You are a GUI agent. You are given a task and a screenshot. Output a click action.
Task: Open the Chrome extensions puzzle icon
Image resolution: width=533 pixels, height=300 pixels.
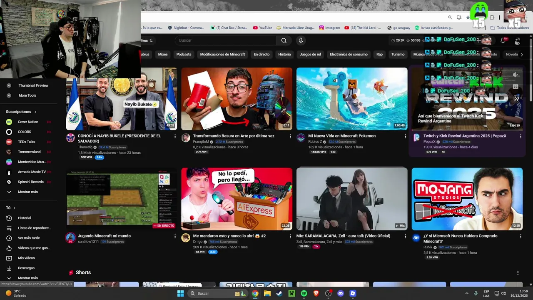click(x=492, y=17)
